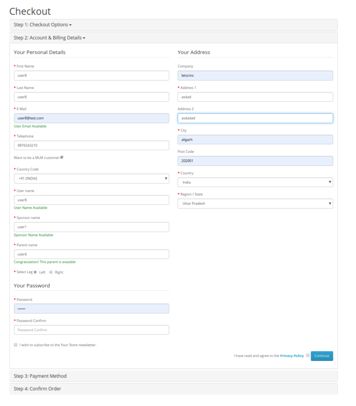
Task: Open the Country dropdown showing India
Action: [x=255, y=182]
